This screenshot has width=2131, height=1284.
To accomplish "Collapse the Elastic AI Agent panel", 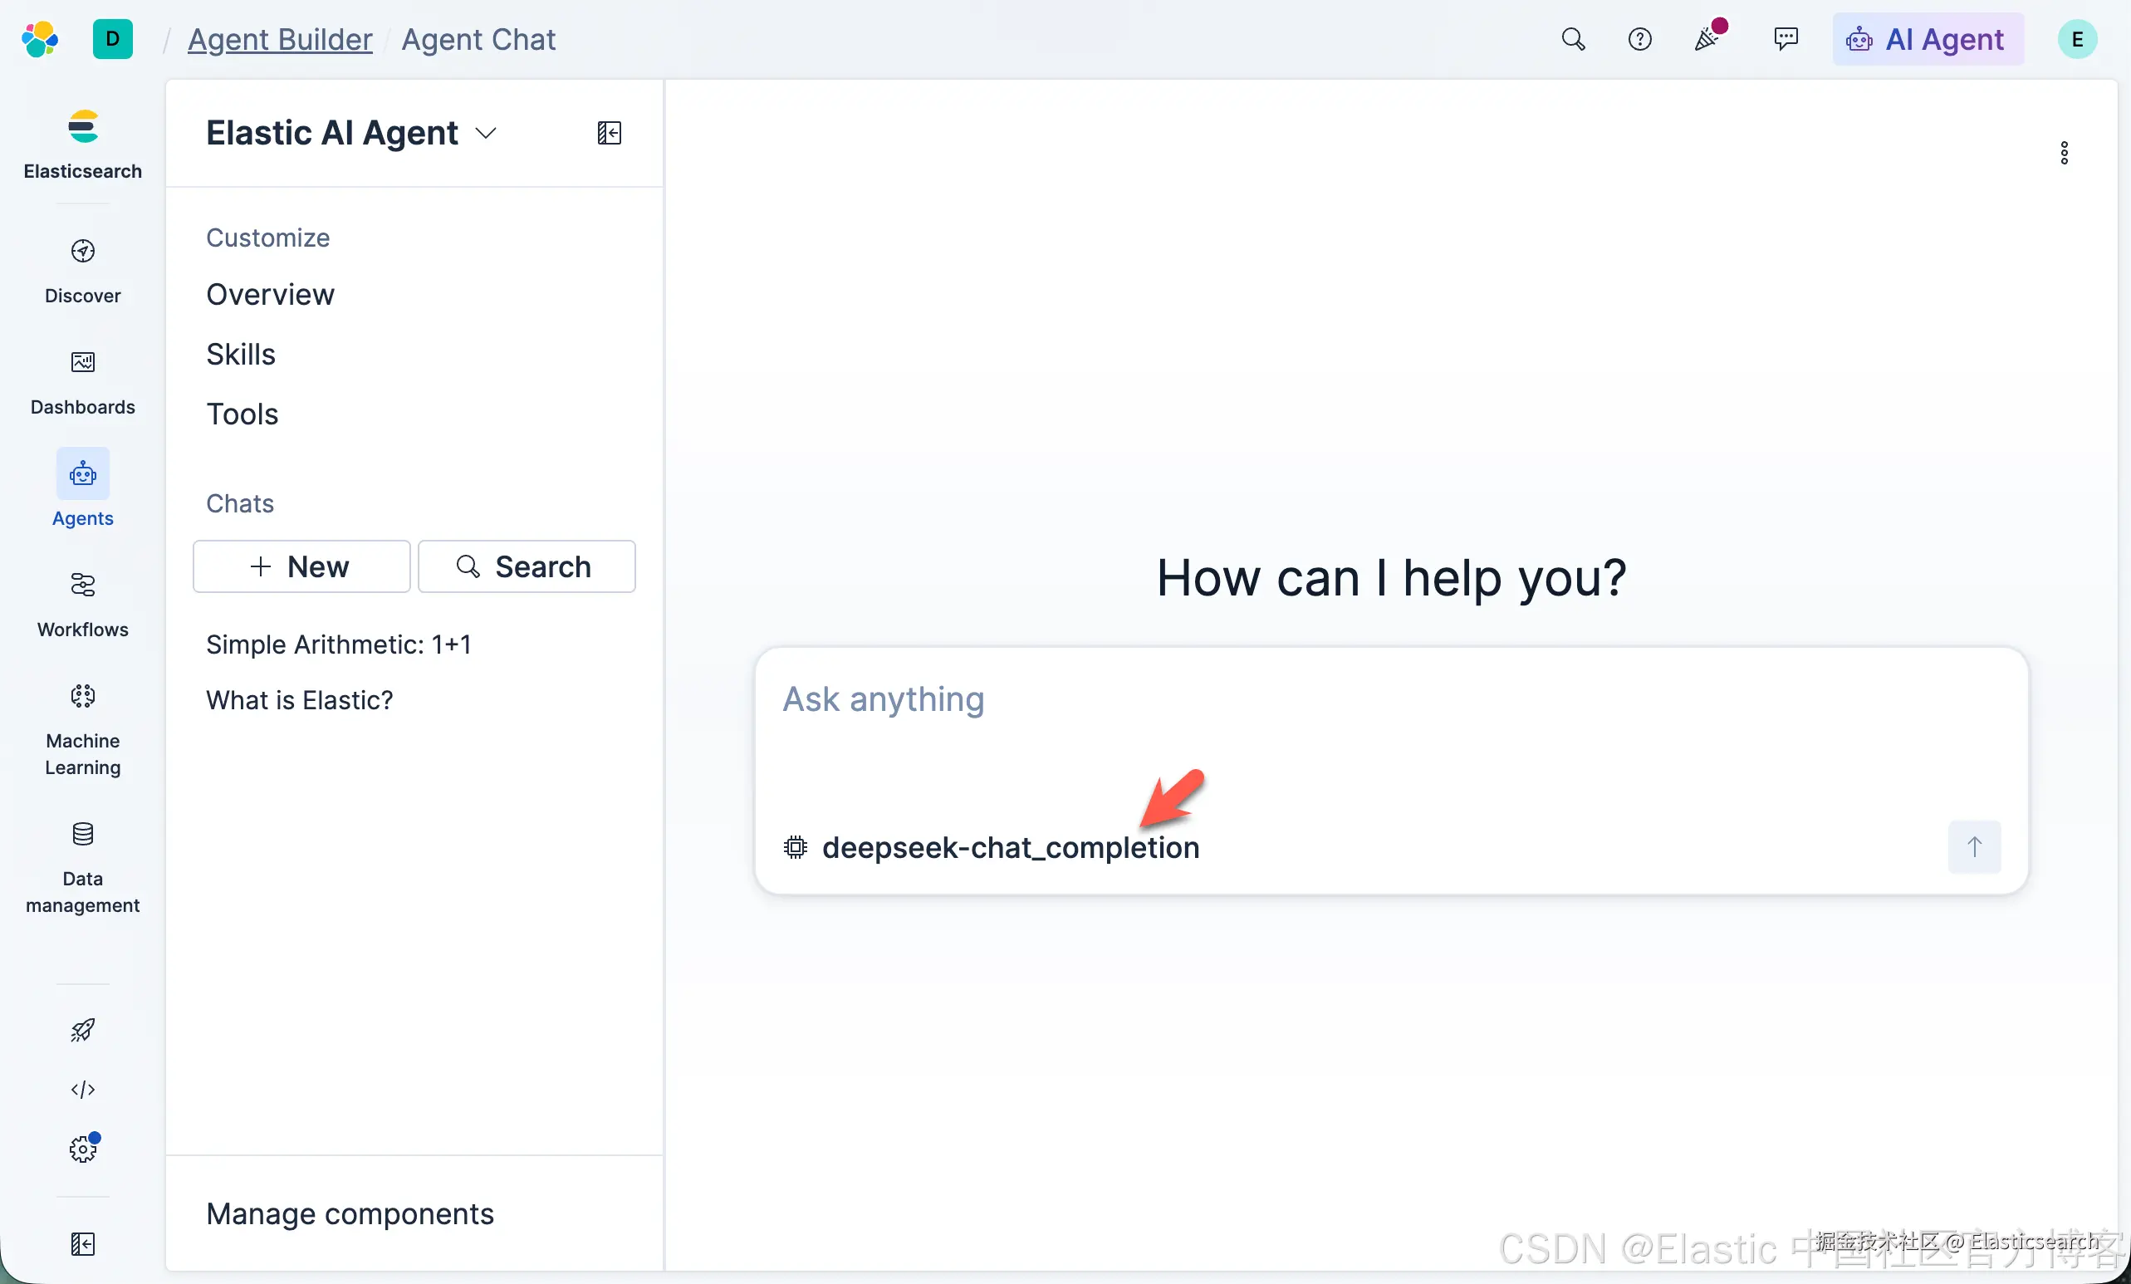I will (609, 133).
